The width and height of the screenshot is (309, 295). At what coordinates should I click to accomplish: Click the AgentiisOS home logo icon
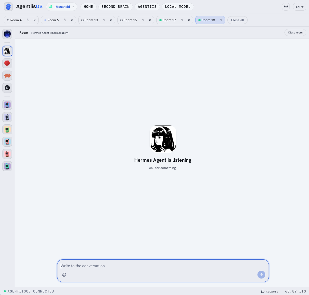tap(8, 7)
